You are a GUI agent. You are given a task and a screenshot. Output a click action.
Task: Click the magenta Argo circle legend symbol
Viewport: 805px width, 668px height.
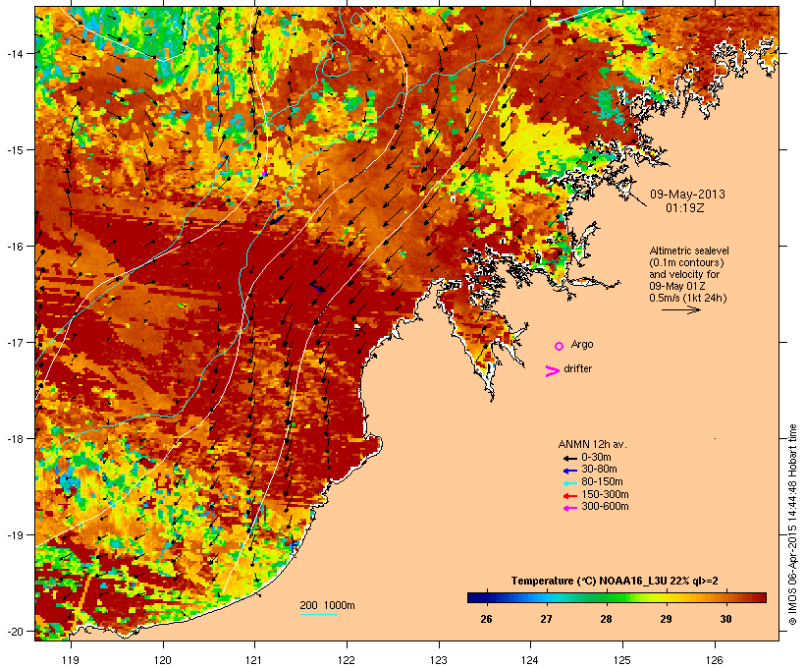pos(560,346)
